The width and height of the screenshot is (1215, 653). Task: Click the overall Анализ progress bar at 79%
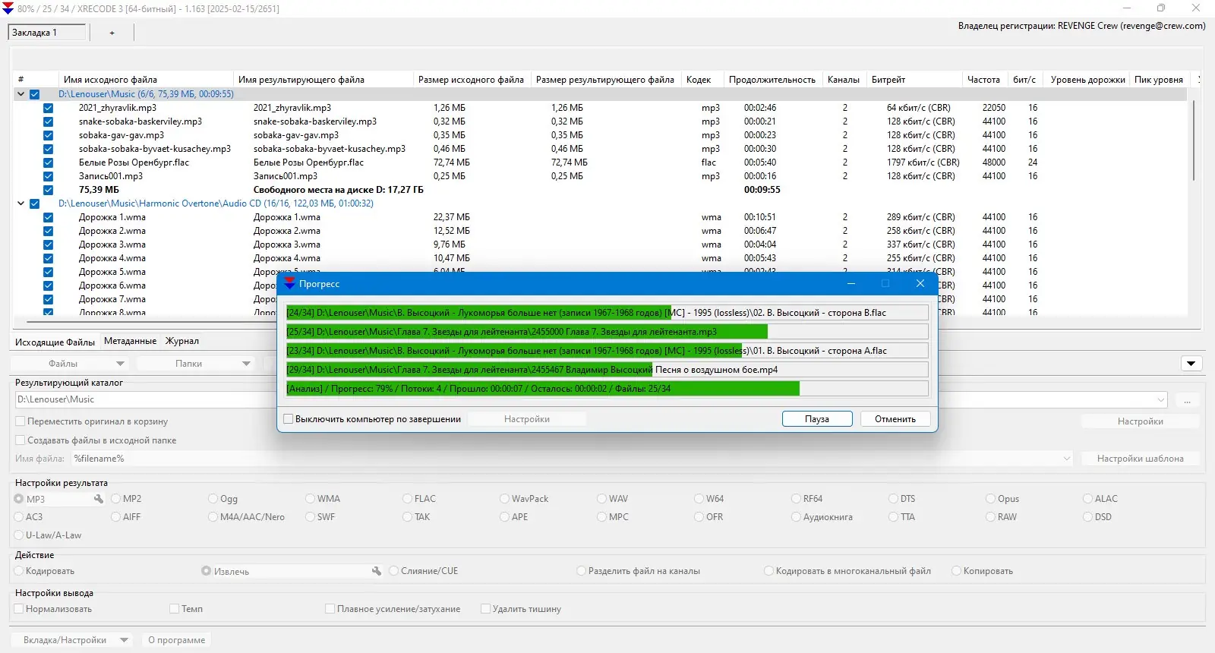tap(607, 389)
